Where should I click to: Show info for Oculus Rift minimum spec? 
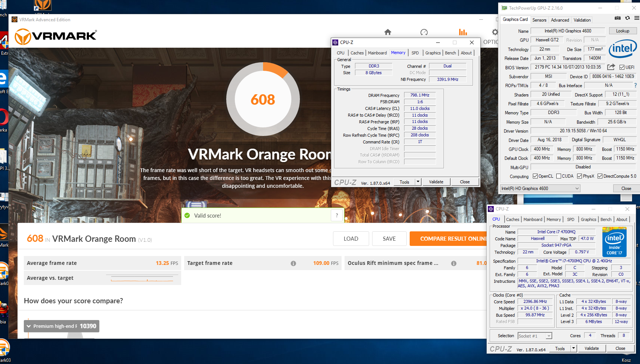(x=454, y=263)
